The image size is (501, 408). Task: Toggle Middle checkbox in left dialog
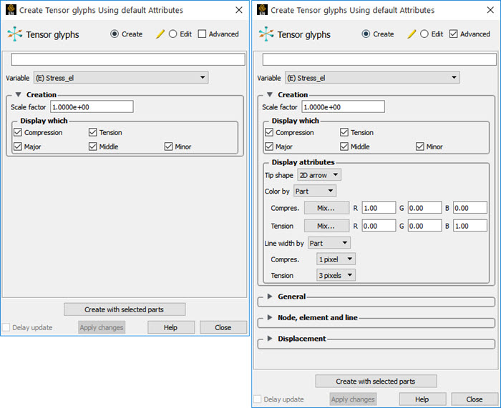92,146
